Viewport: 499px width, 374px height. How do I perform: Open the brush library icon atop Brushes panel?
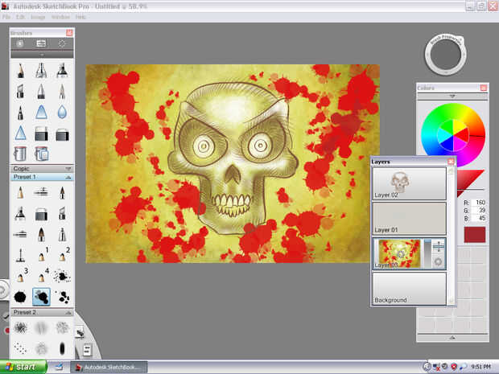click(x=20, y=43)
